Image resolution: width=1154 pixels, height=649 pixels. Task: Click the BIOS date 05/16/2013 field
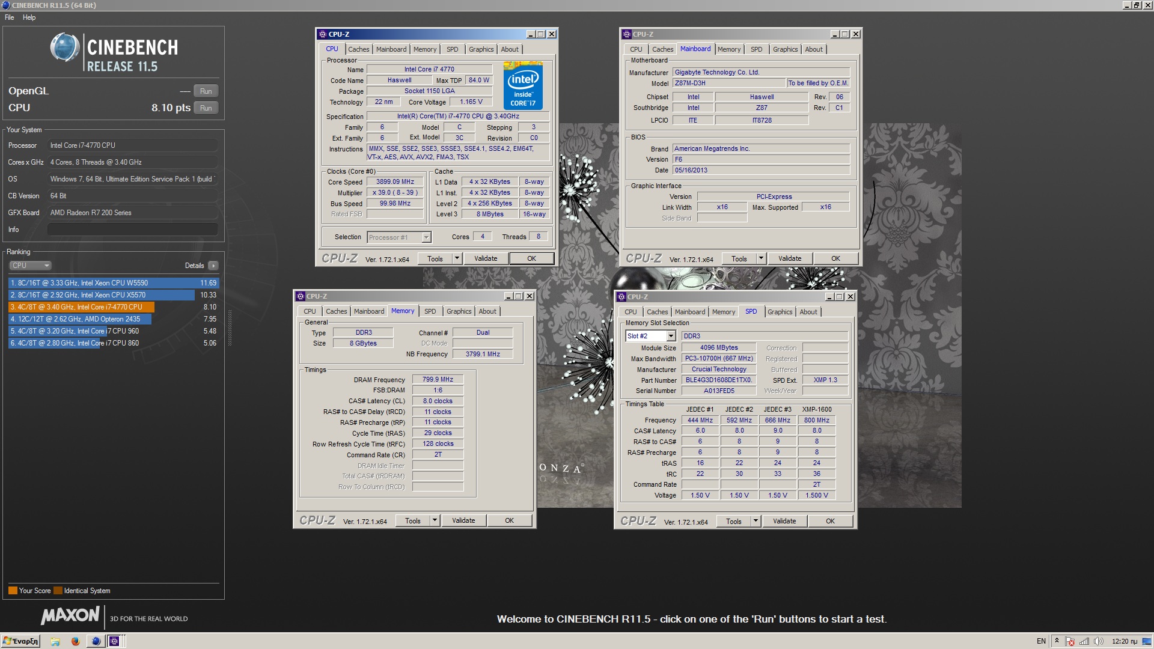(x=761, y=171)
